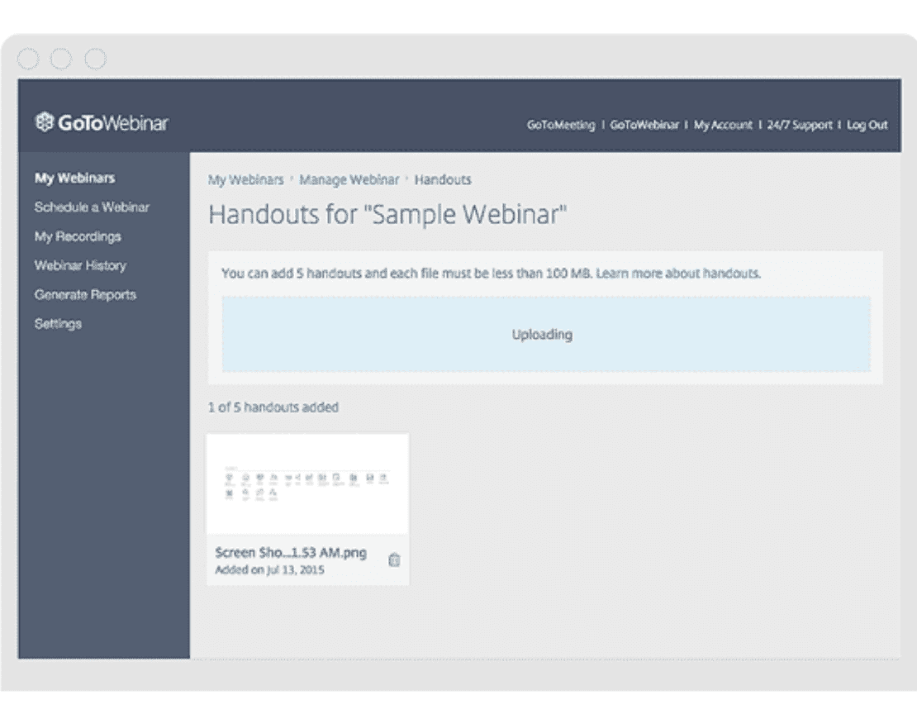
Task: Open My Account in the header
Action: point(723,126)
